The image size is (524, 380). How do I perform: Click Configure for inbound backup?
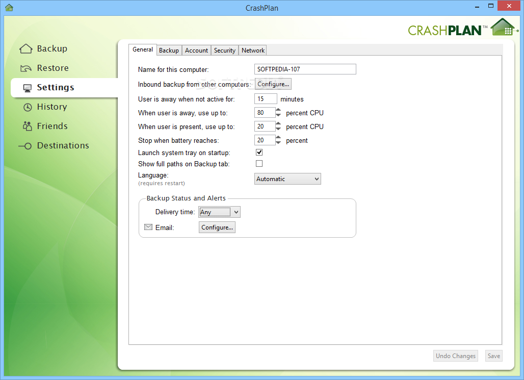pos(273,84)
